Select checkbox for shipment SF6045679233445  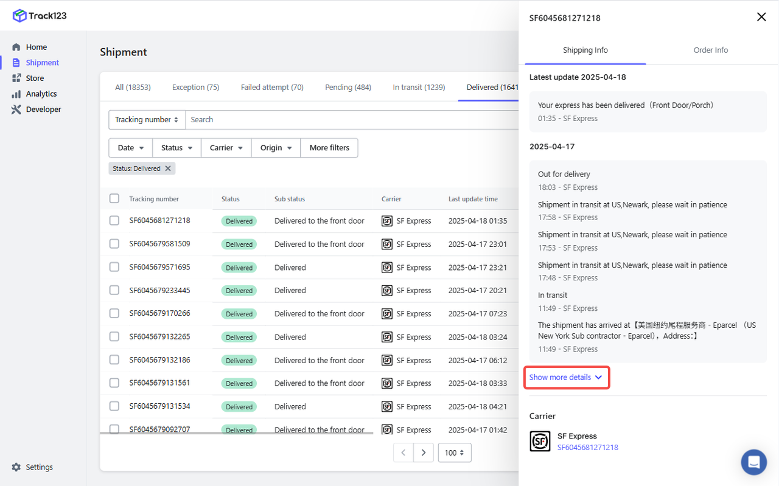114,290
